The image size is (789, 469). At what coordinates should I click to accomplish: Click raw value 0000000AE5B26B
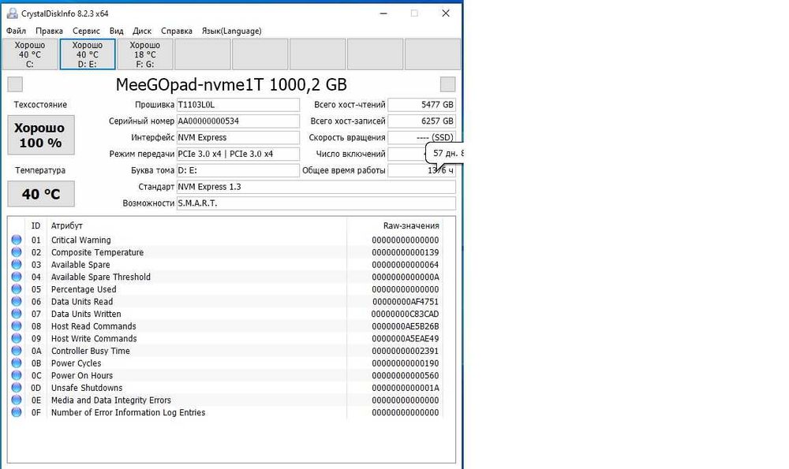click(x=406, y=326)
